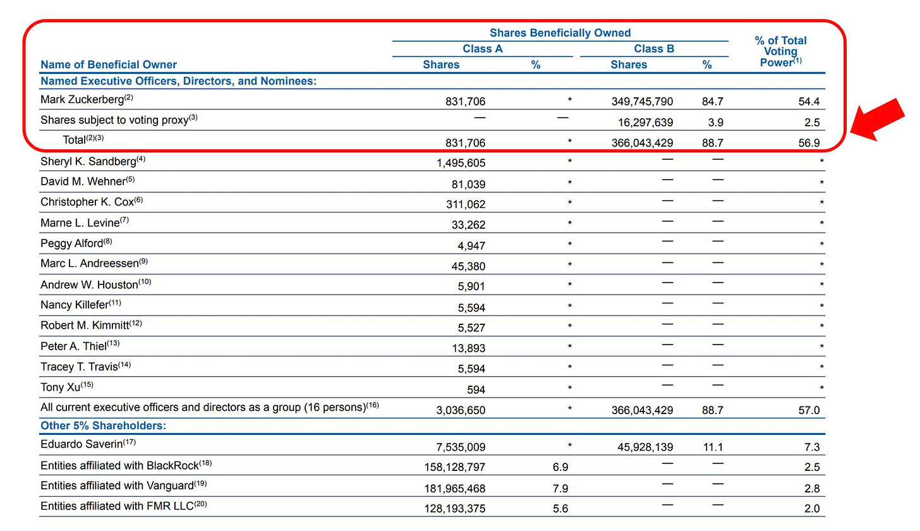The image size is (920, 531).
Task: Select Tony Xu's name
Action: pos(66,387)
